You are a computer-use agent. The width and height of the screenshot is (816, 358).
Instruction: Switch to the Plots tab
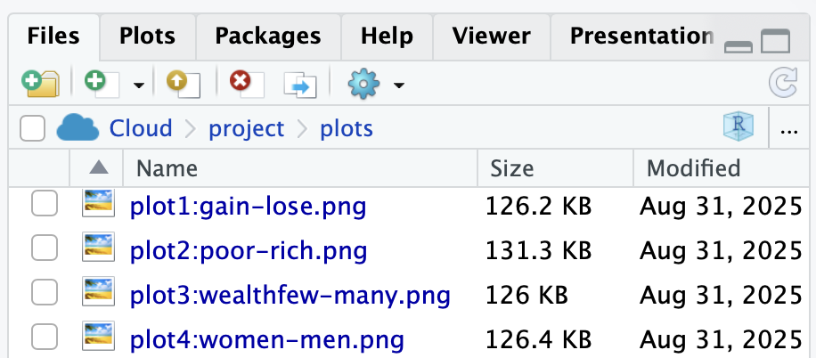(x=147, y=37)
